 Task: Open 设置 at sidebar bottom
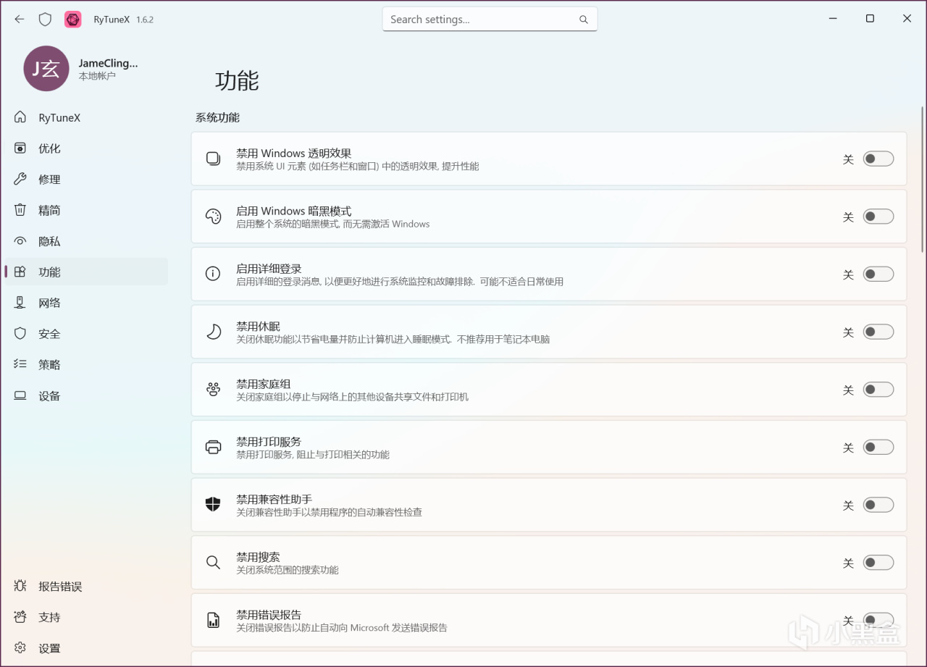[85, 648]
